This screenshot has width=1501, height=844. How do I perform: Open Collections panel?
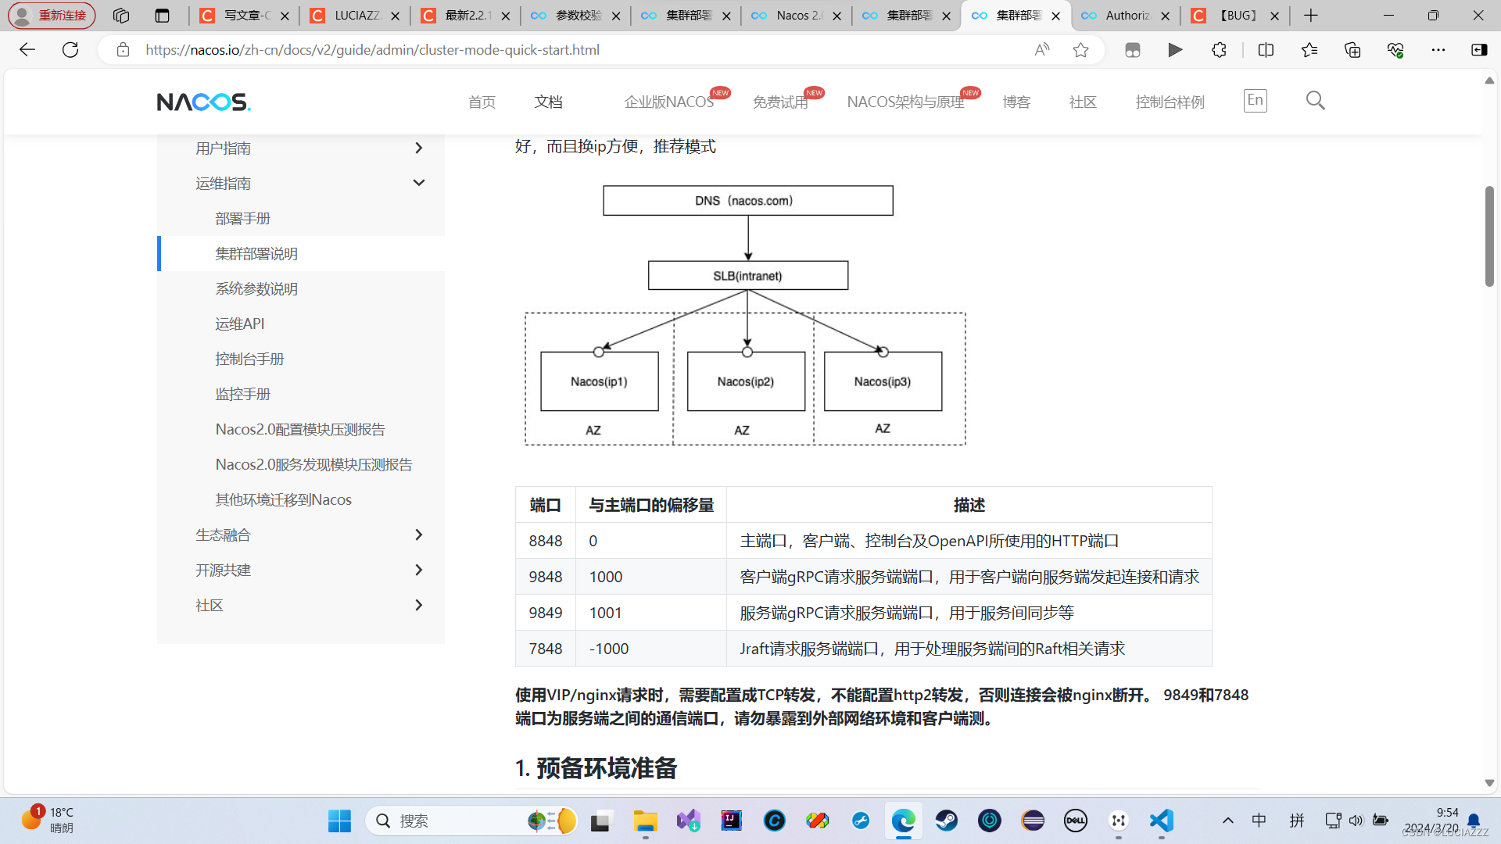1352,50
